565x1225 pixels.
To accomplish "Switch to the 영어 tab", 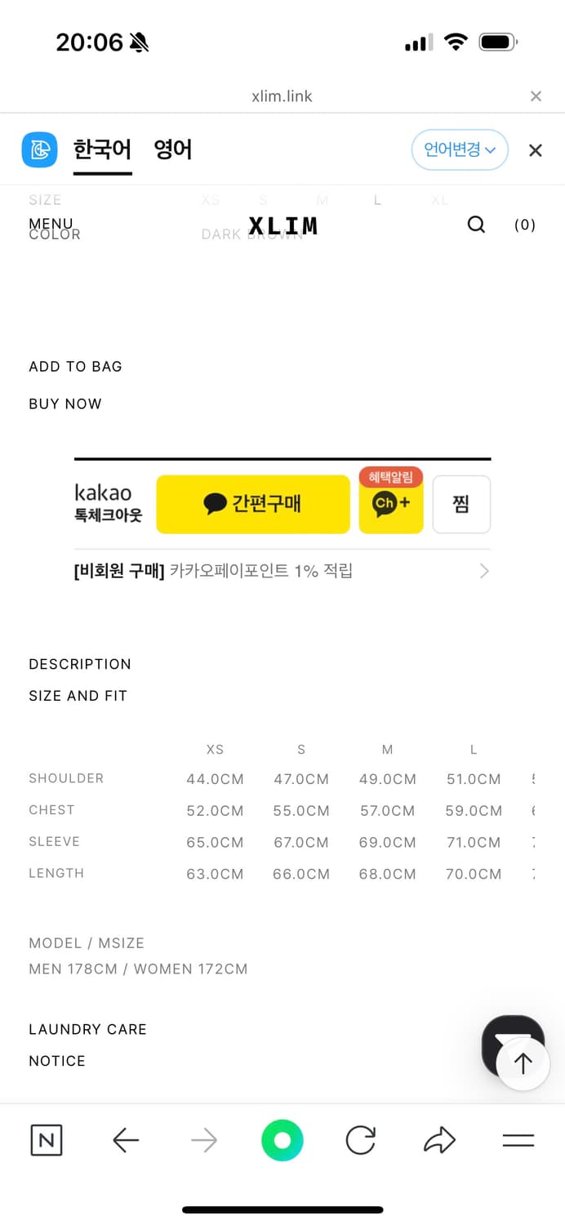I will pos(173,150).
